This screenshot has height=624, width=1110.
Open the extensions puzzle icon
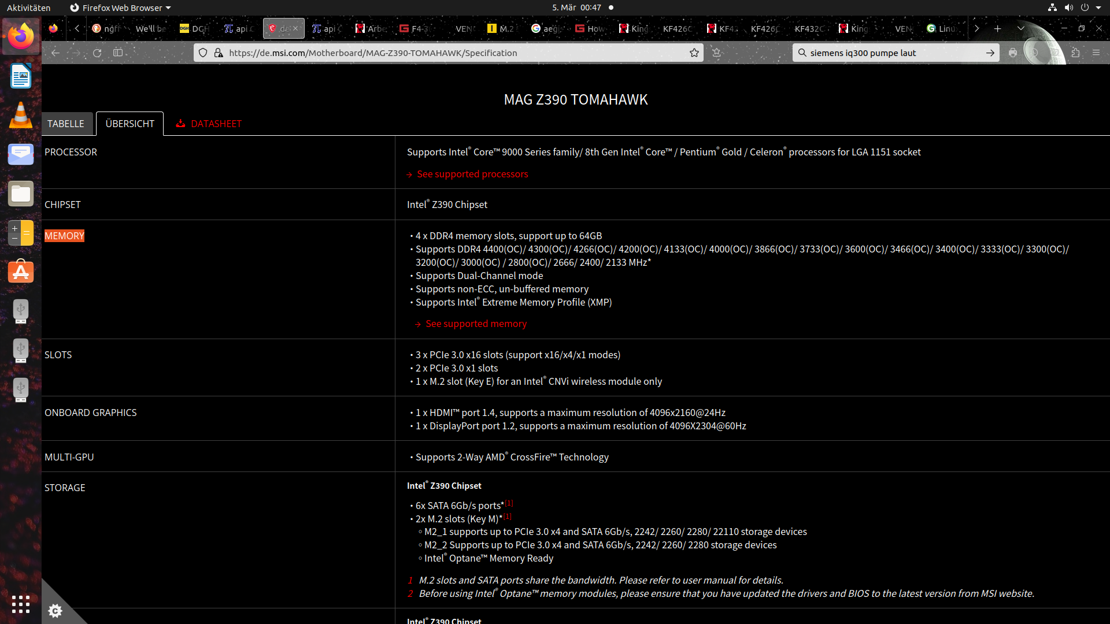coord(1075,53)
